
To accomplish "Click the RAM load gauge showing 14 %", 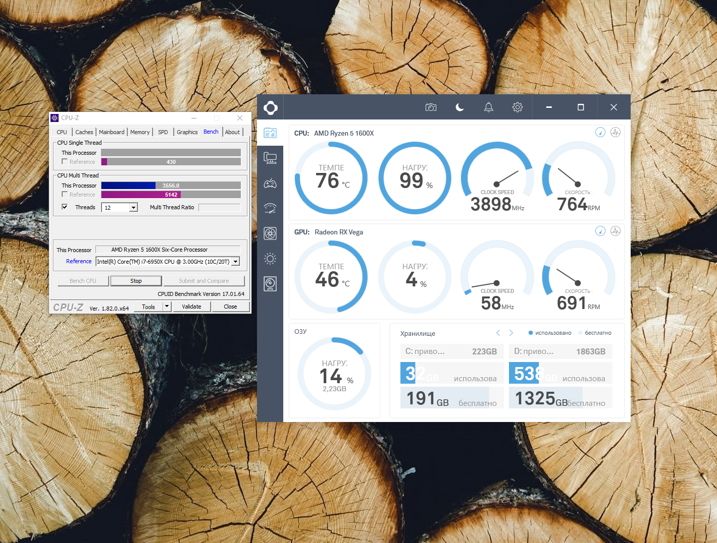I will click(x=334, y=374).
